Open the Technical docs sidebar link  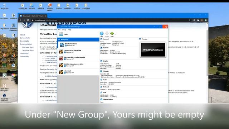tap(28, 50)
